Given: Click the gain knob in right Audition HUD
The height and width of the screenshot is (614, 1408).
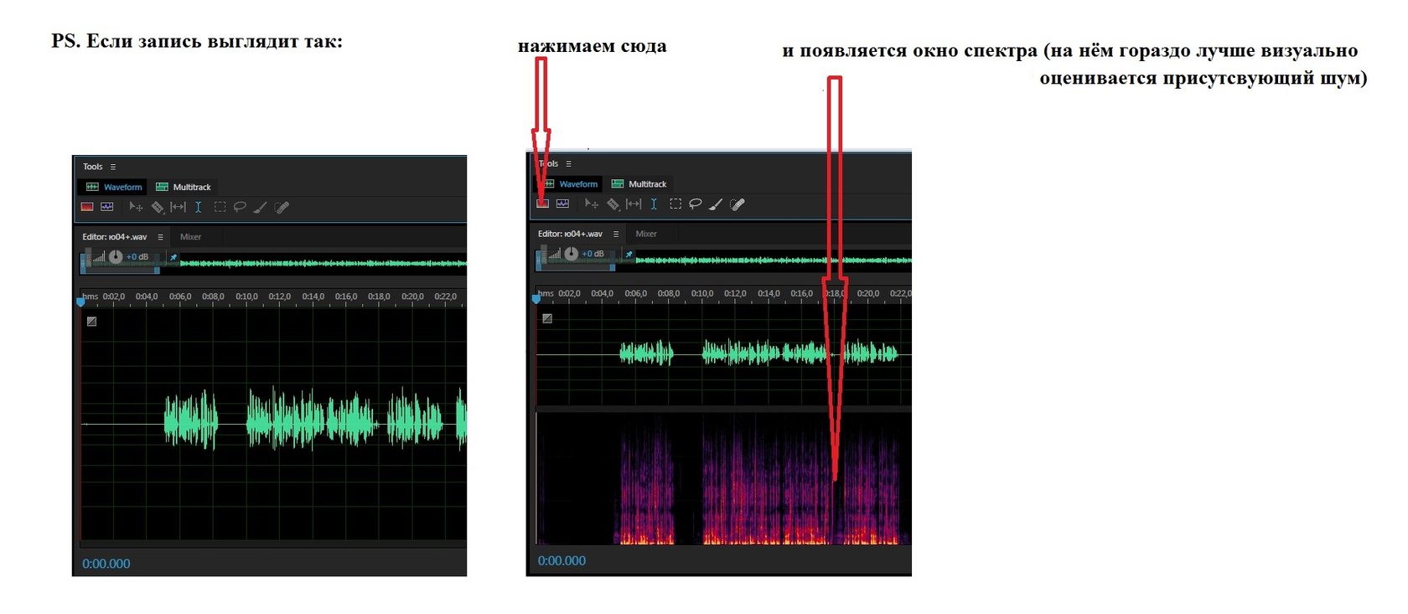Looking at the screenshot, I should [x=572, y=254].
